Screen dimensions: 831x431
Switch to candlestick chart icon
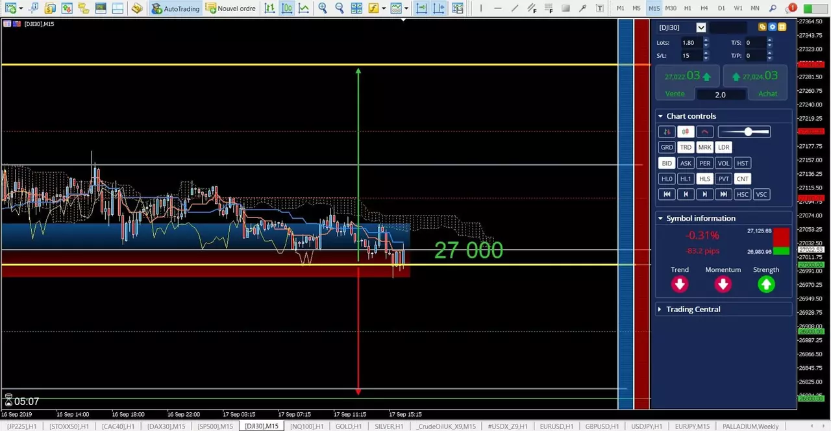pyautogui.click(x=286, y=8)
